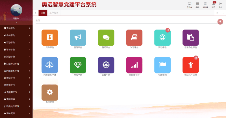Click the 退出 logout icon
Viewport: 226px width, 118px height.
pos(220,4)
